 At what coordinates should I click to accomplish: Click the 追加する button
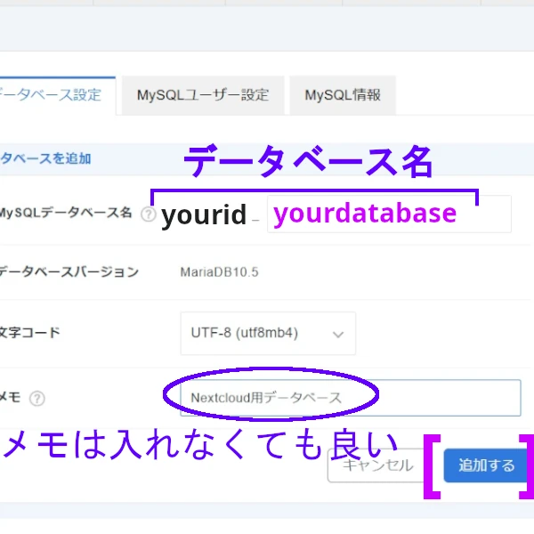point(486,465)
